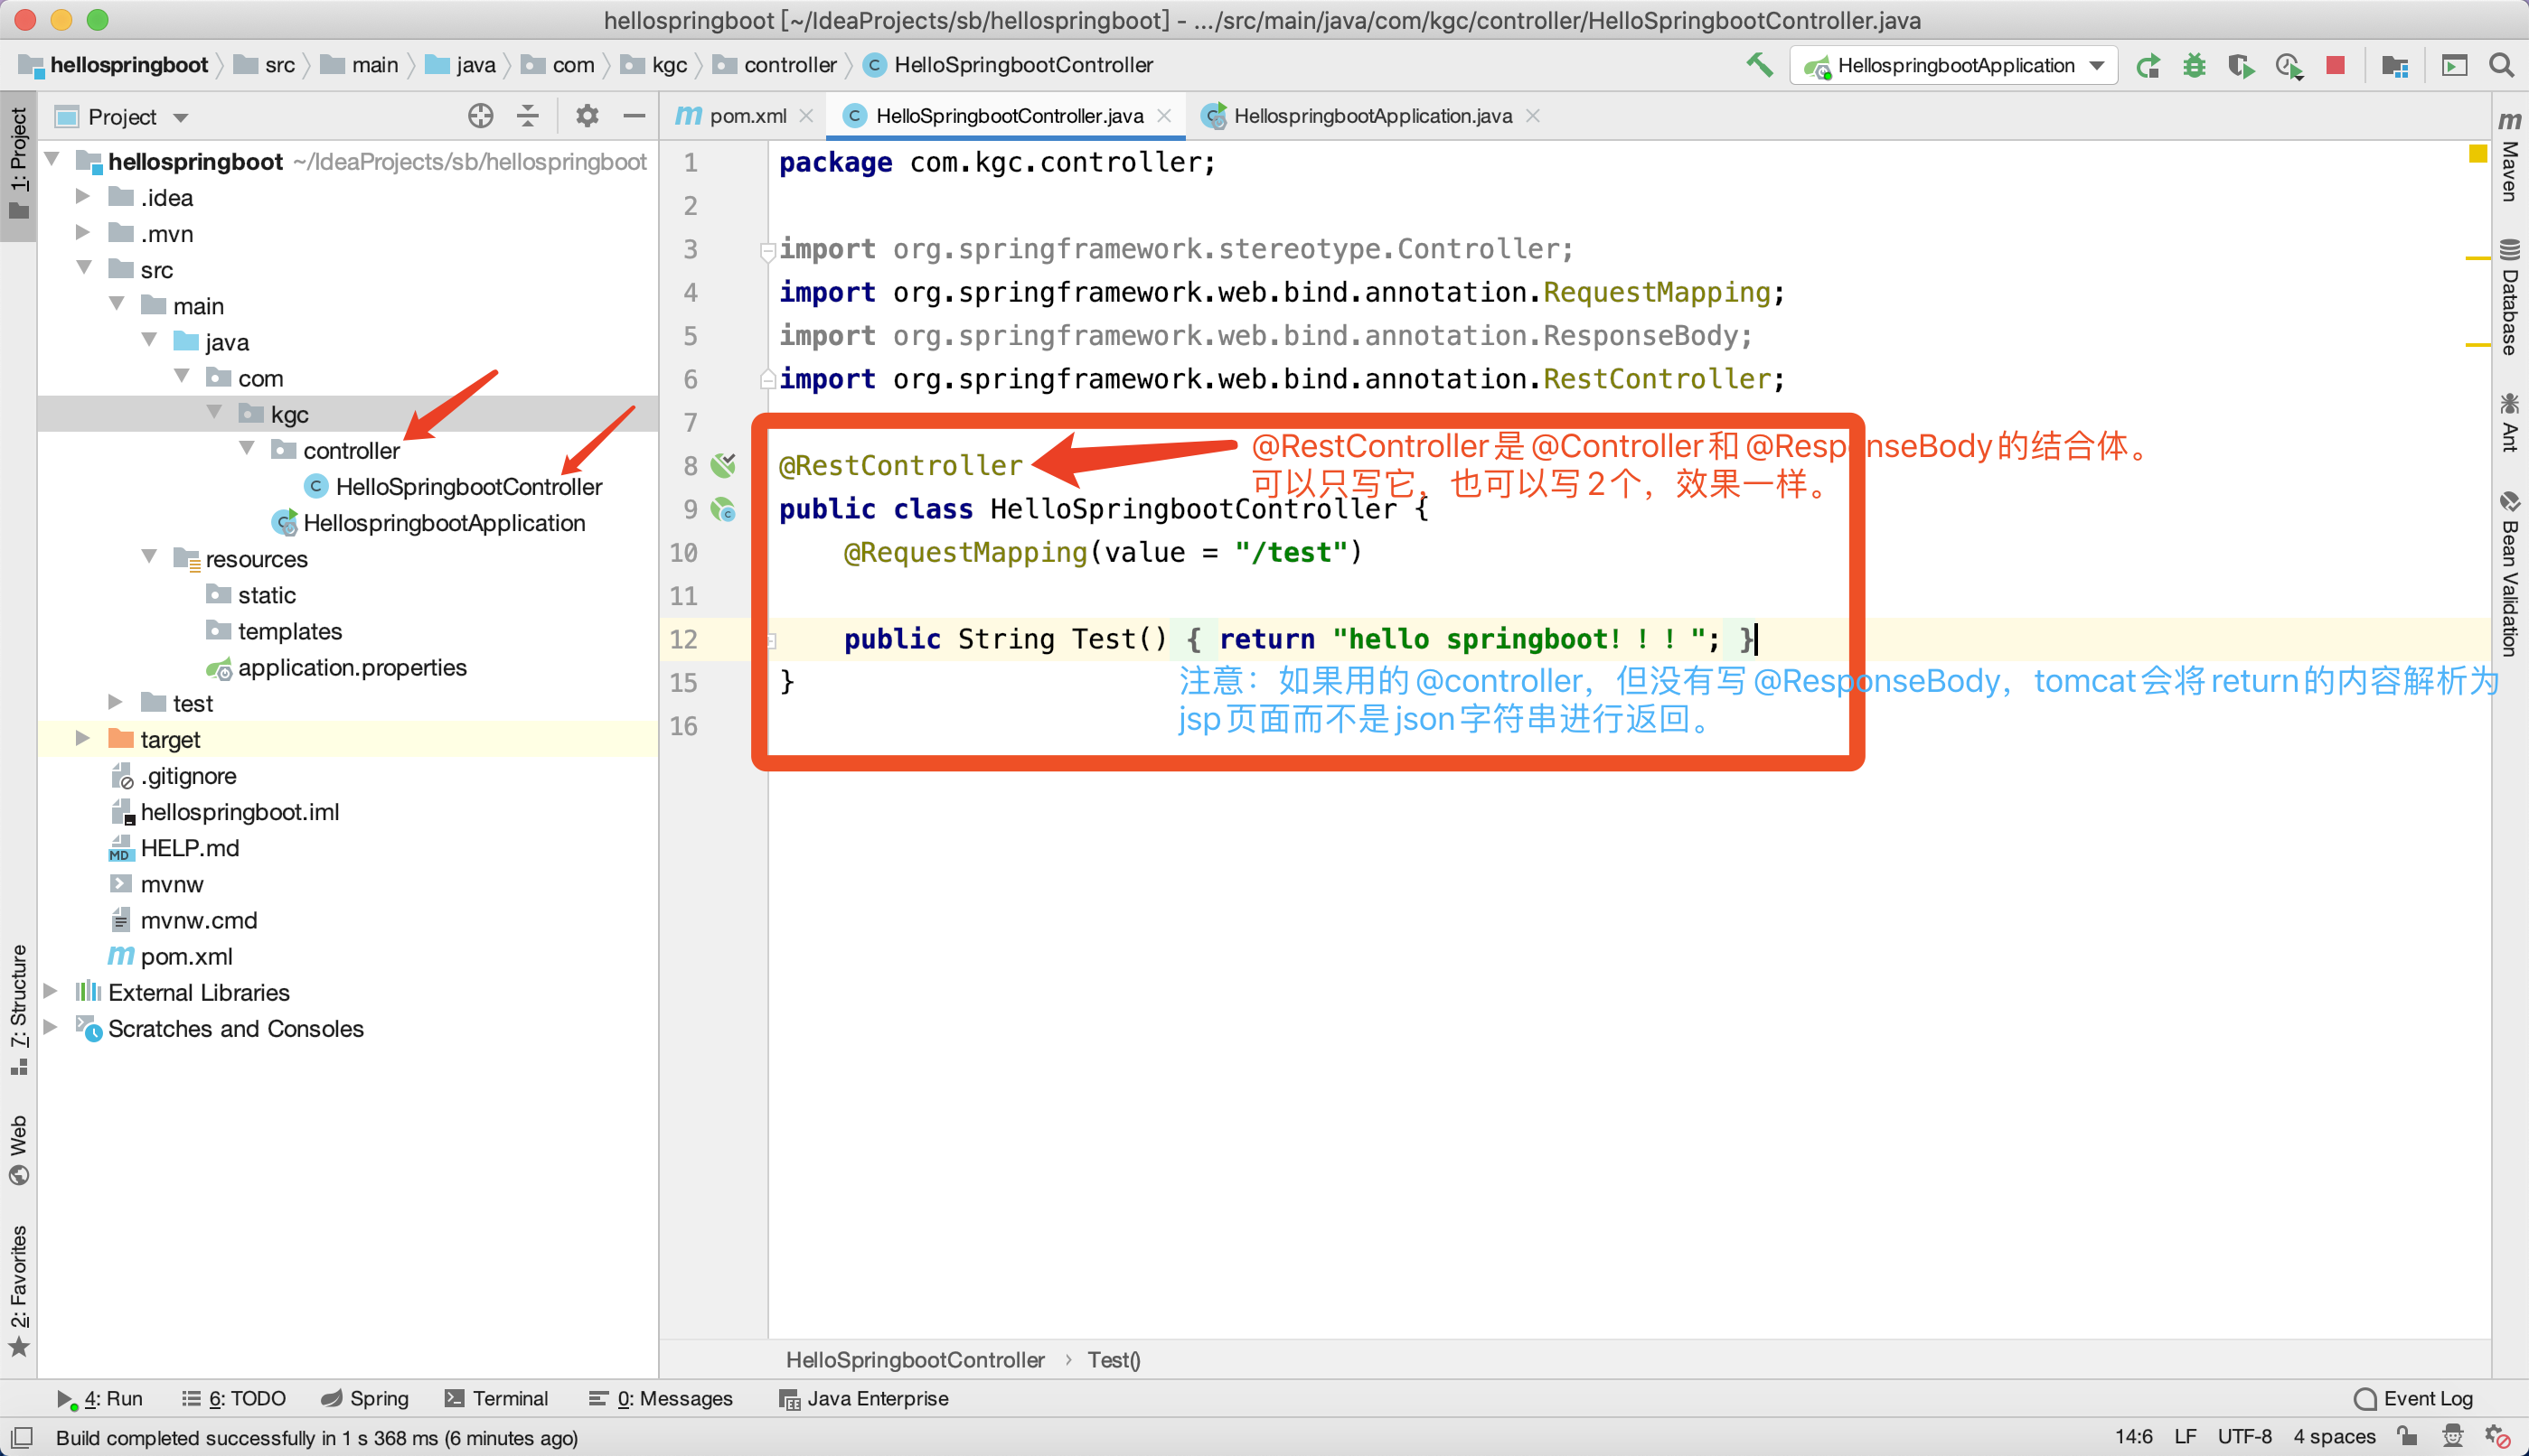
Task: Stop the running application
Action: [2335, 65]
